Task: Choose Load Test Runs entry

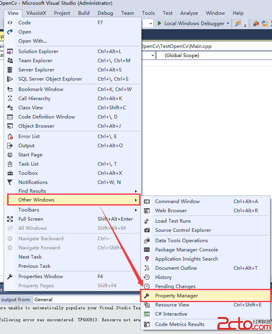Action: 206,221
